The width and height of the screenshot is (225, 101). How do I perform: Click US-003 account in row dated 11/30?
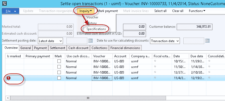[x=121, y=67]
